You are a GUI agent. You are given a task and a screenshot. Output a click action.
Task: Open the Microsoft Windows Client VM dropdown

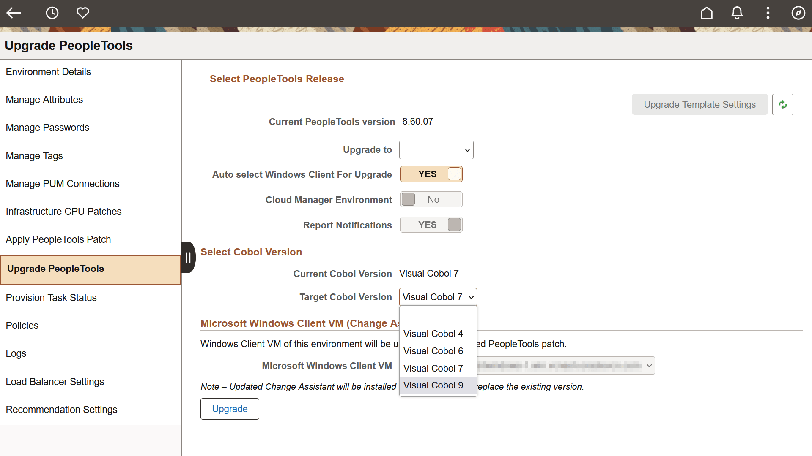[565, 365]
